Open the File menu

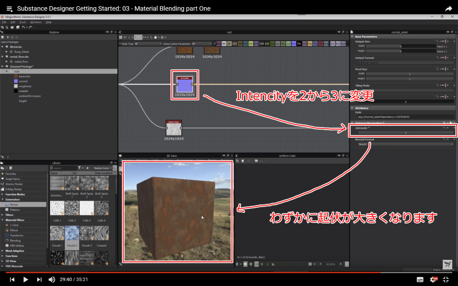point(4,22)
